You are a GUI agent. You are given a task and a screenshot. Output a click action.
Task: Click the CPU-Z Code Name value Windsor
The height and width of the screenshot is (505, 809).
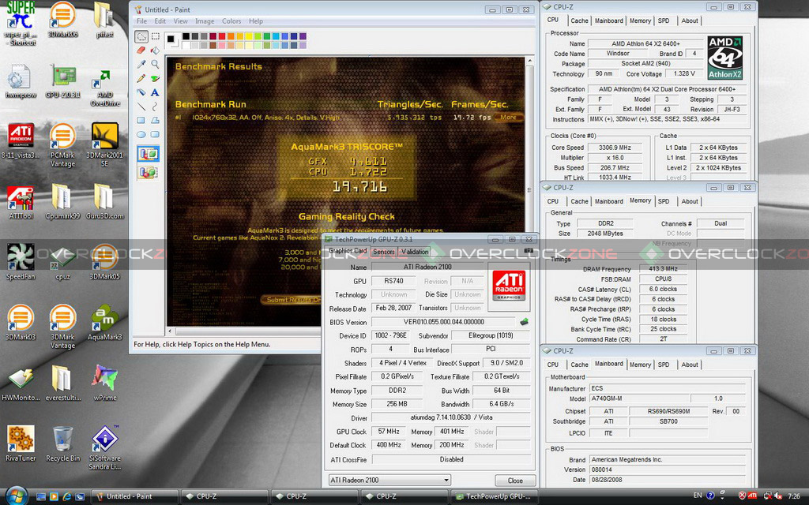618,54
